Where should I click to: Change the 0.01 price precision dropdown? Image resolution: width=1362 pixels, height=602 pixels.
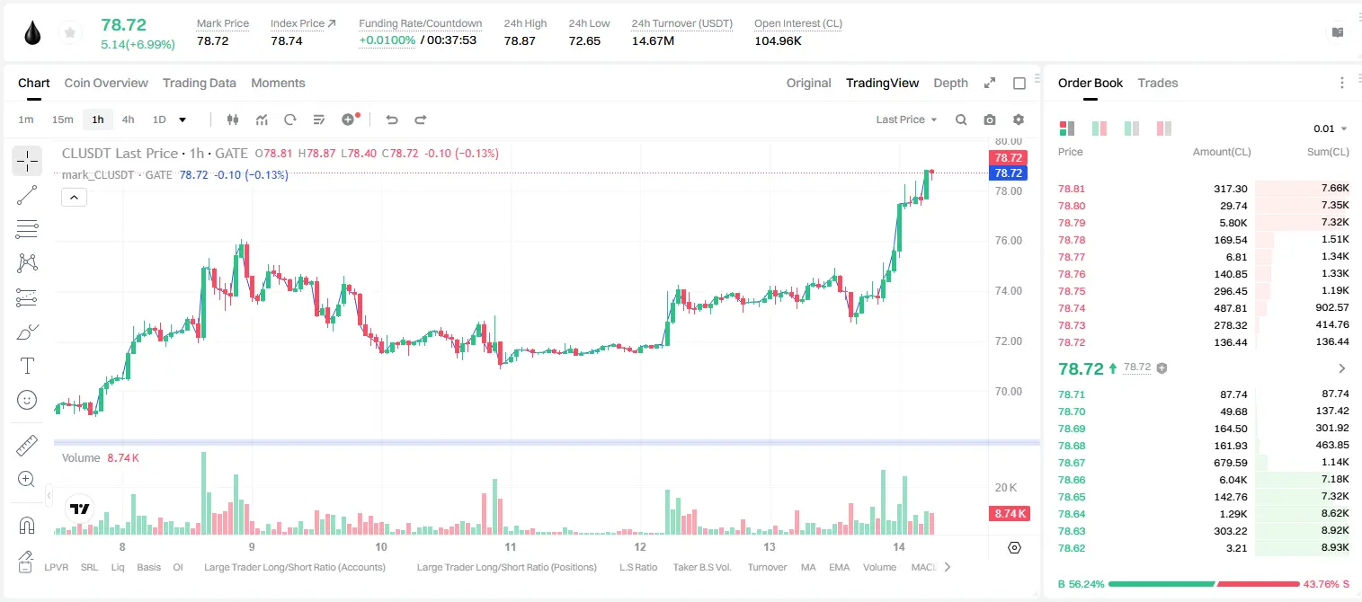point(1331,128)
